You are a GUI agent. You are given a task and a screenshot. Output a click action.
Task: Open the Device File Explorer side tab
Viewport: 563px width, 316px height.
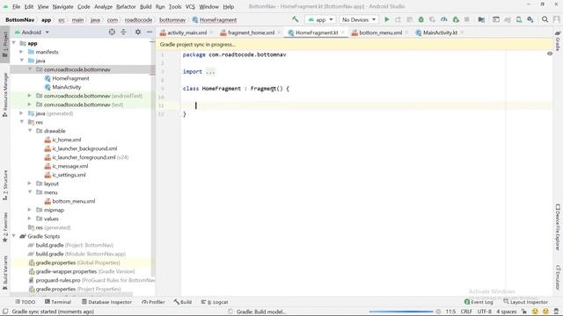click(x=558, y=226)
